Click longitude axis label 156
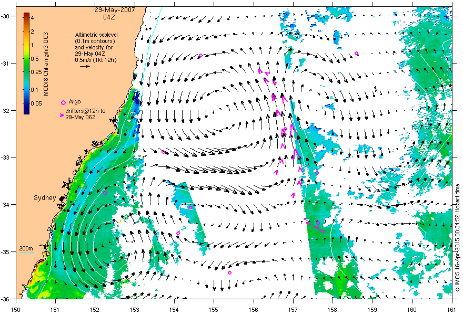 pos(254,310)
